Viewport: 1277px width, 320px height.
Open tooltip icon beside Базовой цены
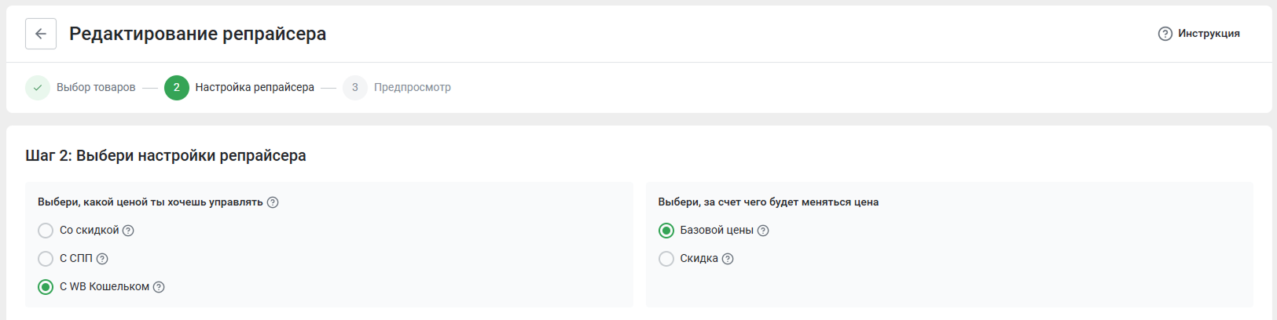point(763,231)
